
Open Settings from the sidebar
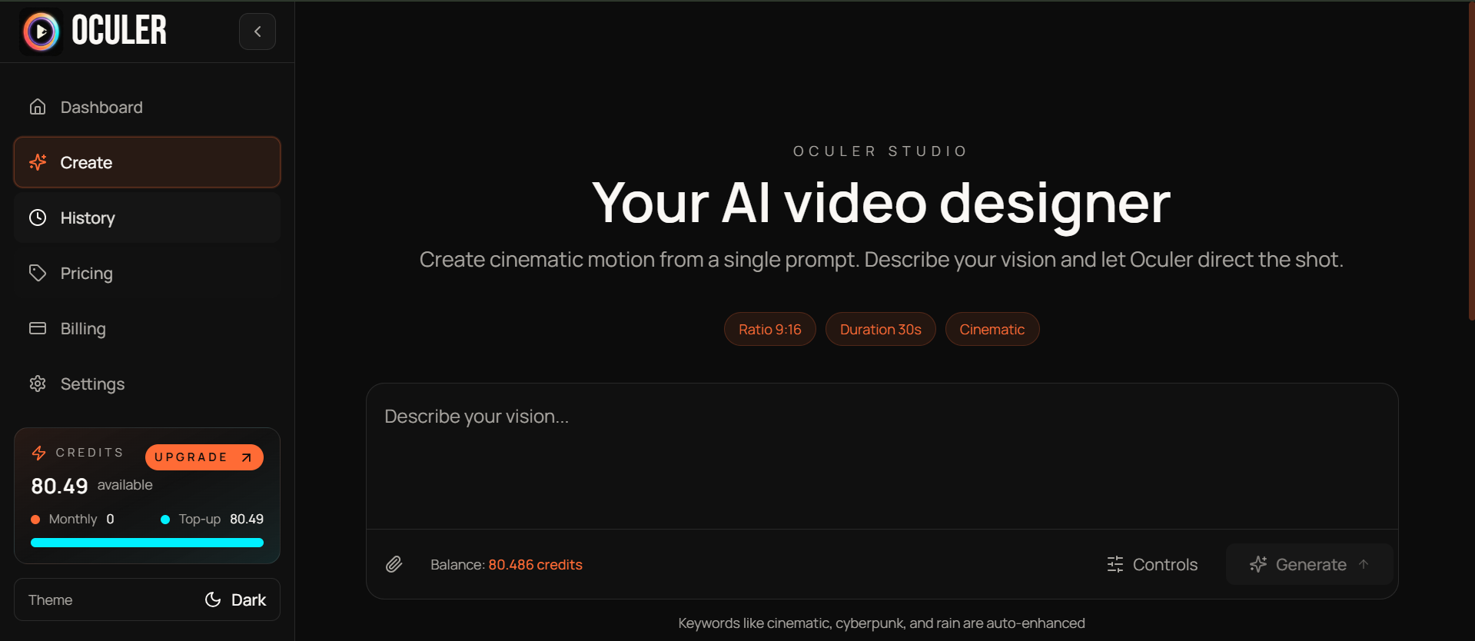click(147, 384)
